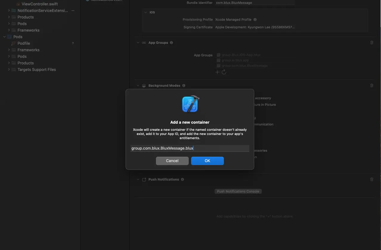The width and height of the screenshot is (381, 250).
Task: Expand the Frameworks folder directly below Podfile
Action: (x=9, y=50)
